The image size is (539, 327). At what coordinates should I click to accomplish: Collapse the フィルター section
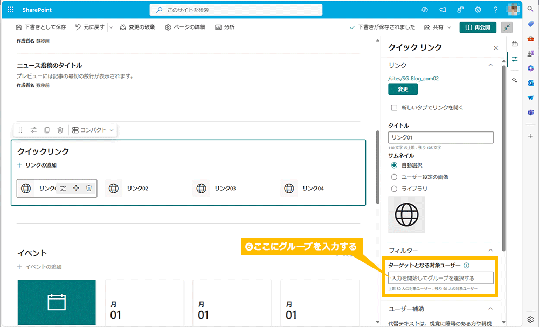coord(490,251)
